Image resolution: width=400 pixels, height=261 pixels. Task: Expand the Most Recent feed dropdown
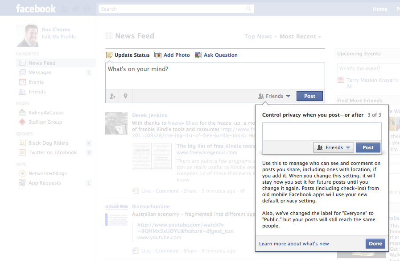[301, 37]
